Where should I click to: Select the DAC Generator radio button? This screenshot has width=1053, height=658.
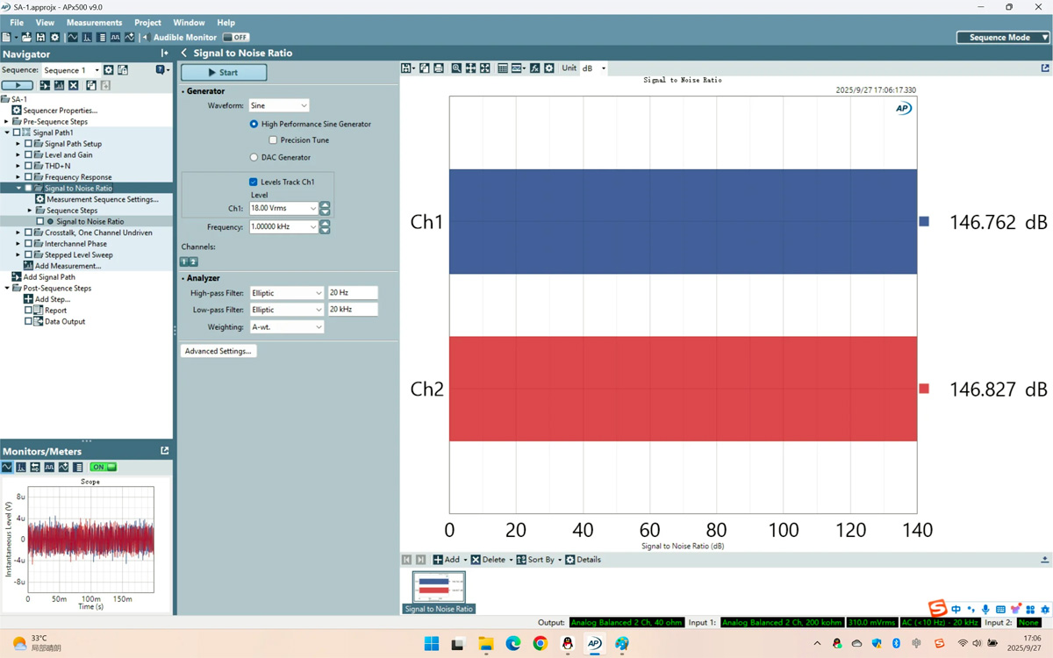254,158
